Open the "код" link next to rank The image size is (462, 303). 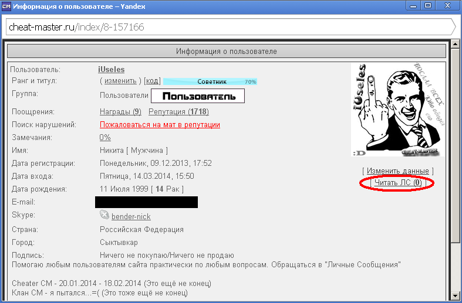coord(151,81)
